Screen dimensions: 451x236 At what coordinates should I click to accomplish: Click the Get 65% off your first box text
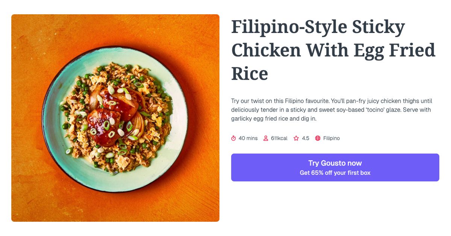tap(335, 173)
